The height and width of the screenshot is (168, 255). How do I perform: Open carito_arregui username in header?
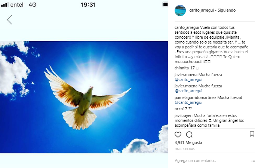pyautogui.click(x=202, y=10)
